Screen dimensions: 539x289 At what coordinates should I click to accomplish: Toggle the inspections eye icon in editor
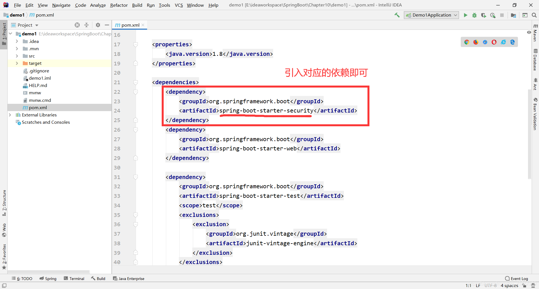coord(529,32)
